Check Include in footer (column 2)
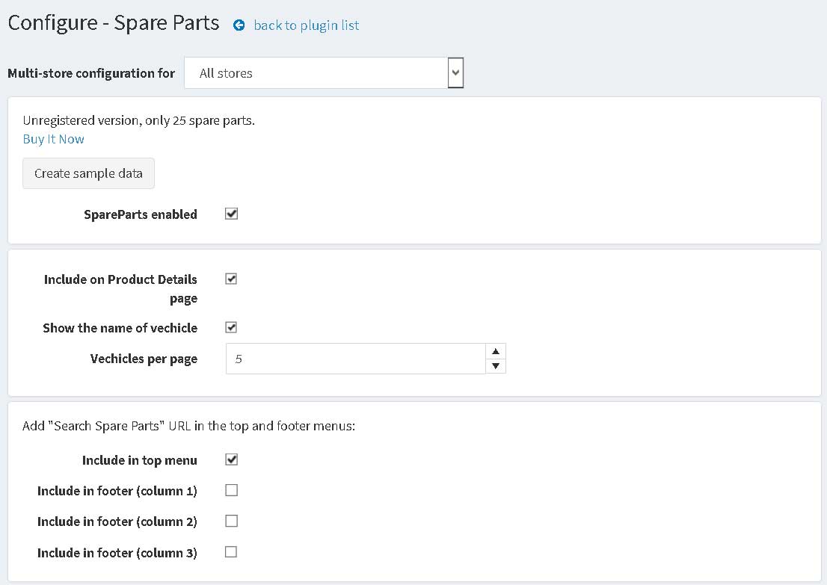 (x=232, y=521)
